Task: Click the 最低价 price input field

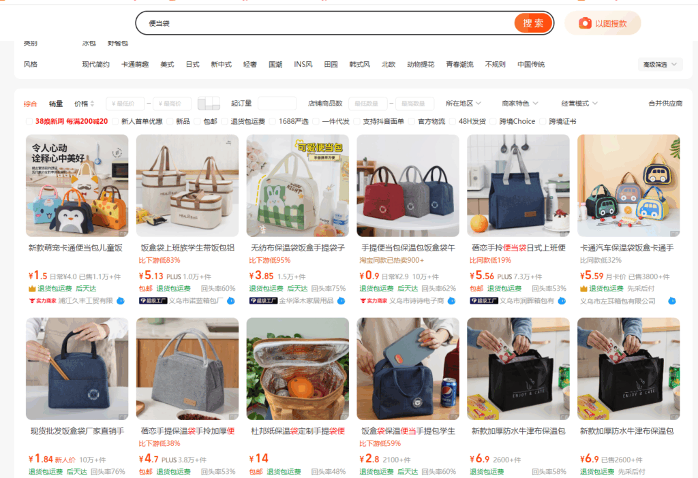Action: pos(125,103)
